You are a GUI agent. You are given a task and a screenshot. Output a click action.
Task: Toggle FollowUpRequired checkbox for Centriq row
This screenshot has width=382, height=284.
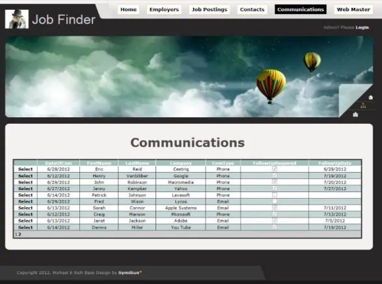coord(275,169)
